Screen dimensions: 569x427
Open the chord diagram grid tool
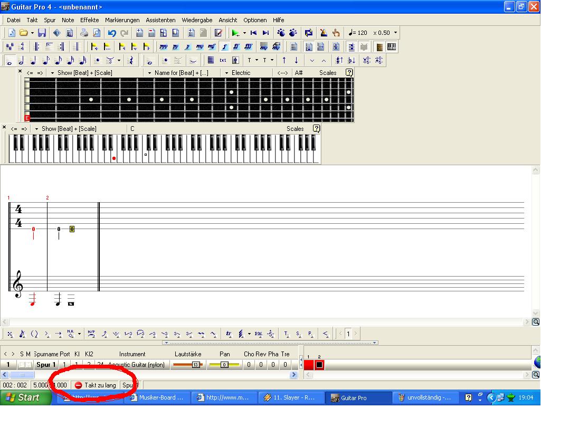tap(211, 60)
